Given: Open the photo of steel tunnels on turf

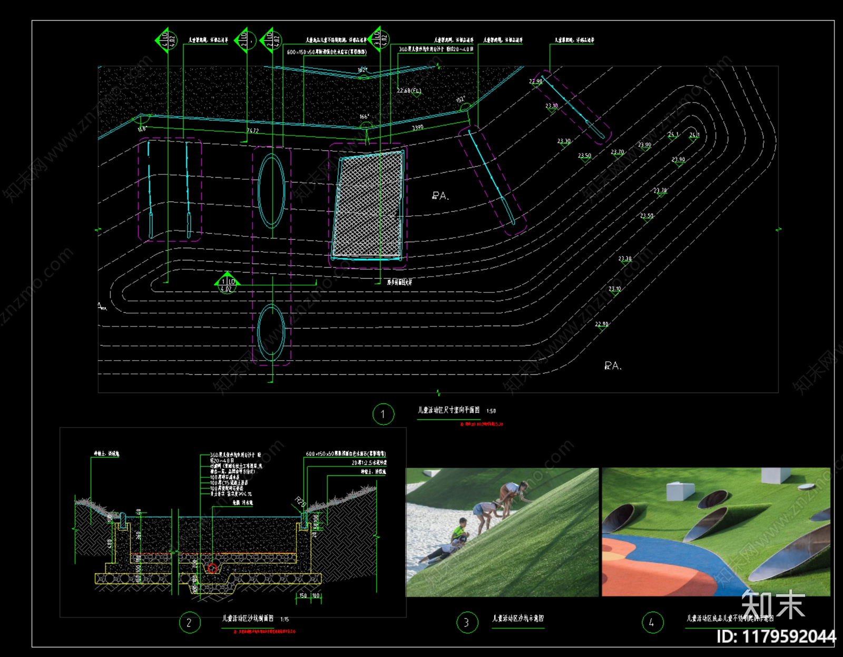Looking at the screenshot, I should coord(716,532).
